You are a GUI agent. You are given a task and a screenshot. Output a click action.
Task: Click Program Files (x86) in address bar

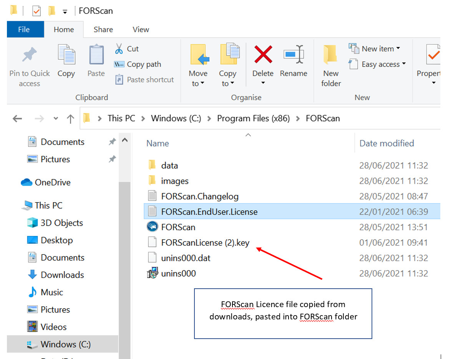(x=253, y=118)
